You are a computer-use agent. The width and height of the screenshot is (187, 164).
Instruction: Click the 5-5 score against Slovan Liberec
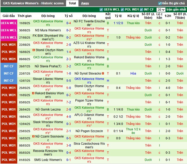69,81
